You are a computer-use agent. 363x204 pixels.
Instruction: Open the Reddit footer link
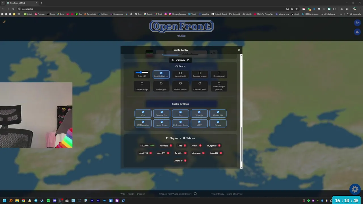pos(131,194)
